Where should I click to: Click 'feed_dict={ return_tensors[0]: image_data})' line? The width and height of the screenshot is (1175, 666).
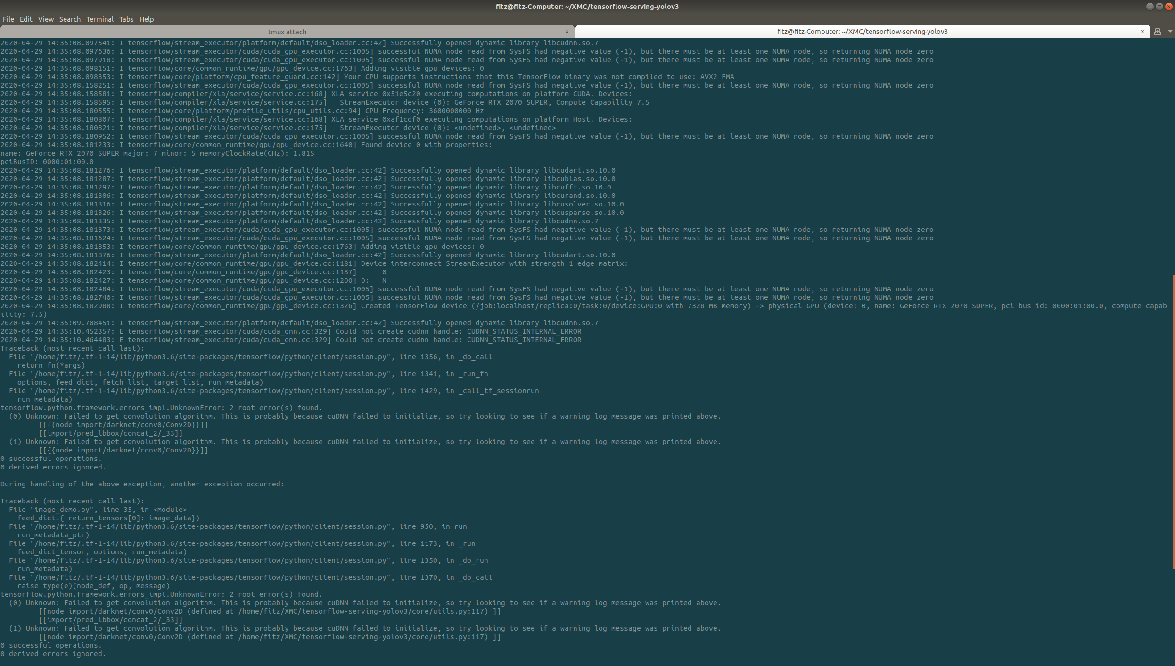point(108,518)
